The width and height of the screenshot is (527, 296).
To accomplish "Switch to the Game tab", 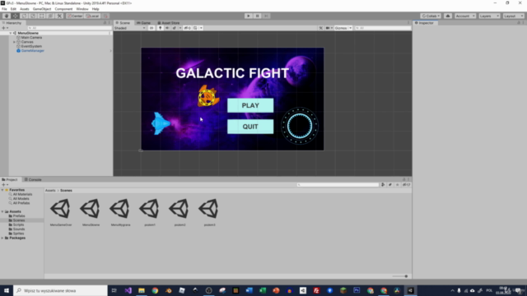I will 144,23.
